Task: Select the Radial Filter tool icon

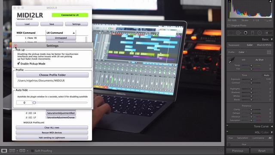Action: click(260, 33)
